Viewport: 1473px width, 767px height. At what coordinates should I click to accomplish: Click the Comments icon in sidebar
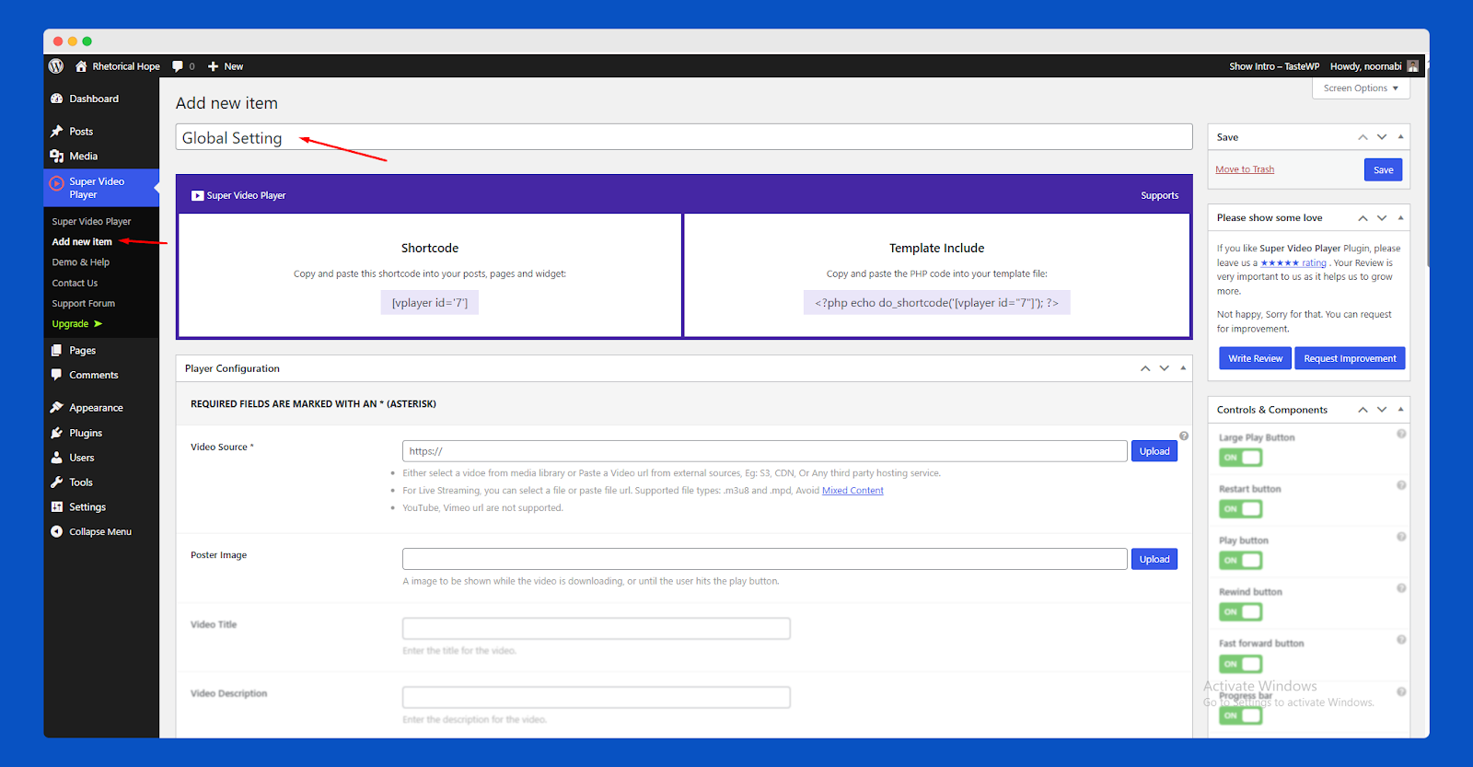[57, 375]
